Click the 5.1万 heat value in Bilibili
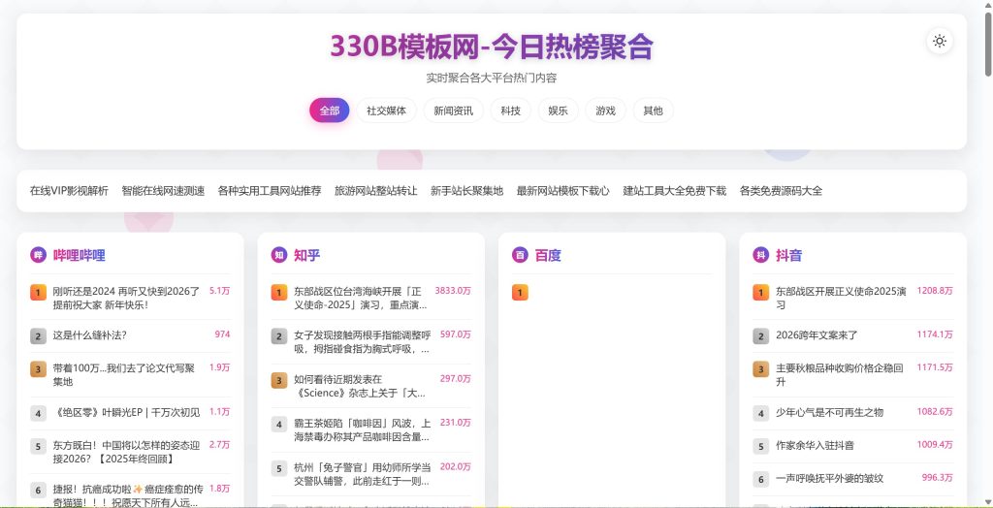 220,291
